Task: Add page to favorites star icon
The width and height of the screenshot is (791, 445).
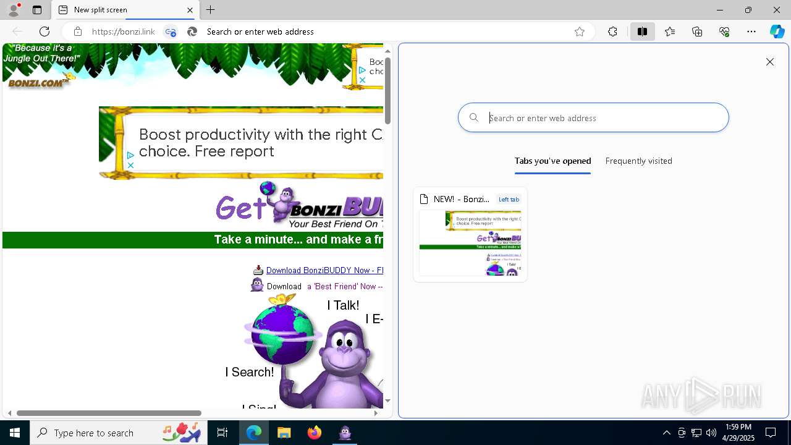Action: pyautogui.click(x=580, y=32)
